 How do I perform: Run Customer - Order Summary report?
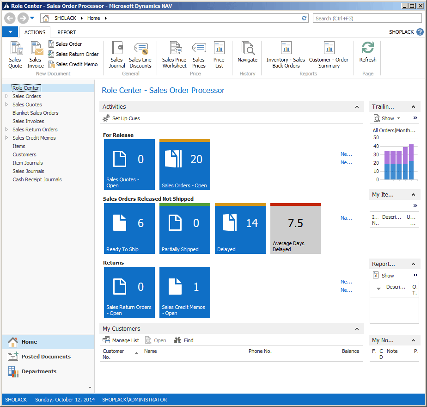coord(329,55)
